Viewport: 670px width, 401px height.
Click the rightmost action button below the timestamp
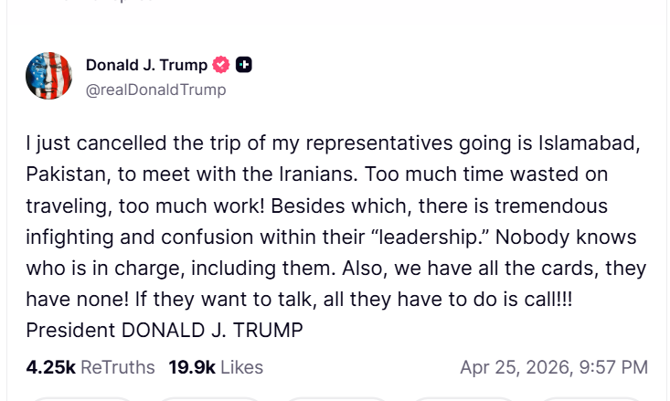pyautogui.click(x=590, y=398)
